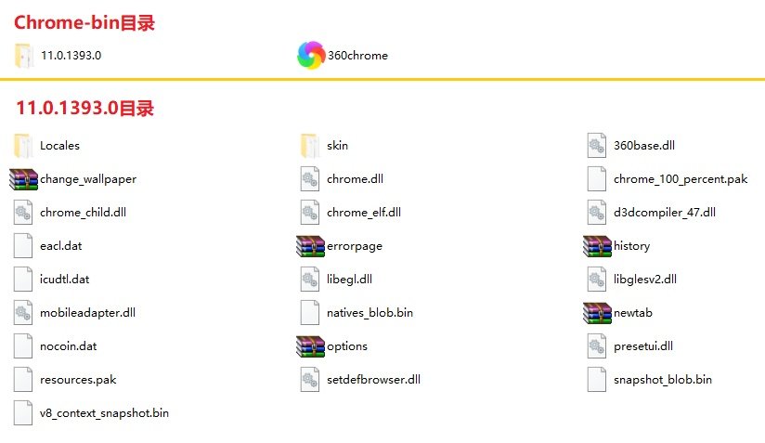This screenshot has height=443, width=765.
Task: Click the natives_blob.bin file label
Action: 370,313
